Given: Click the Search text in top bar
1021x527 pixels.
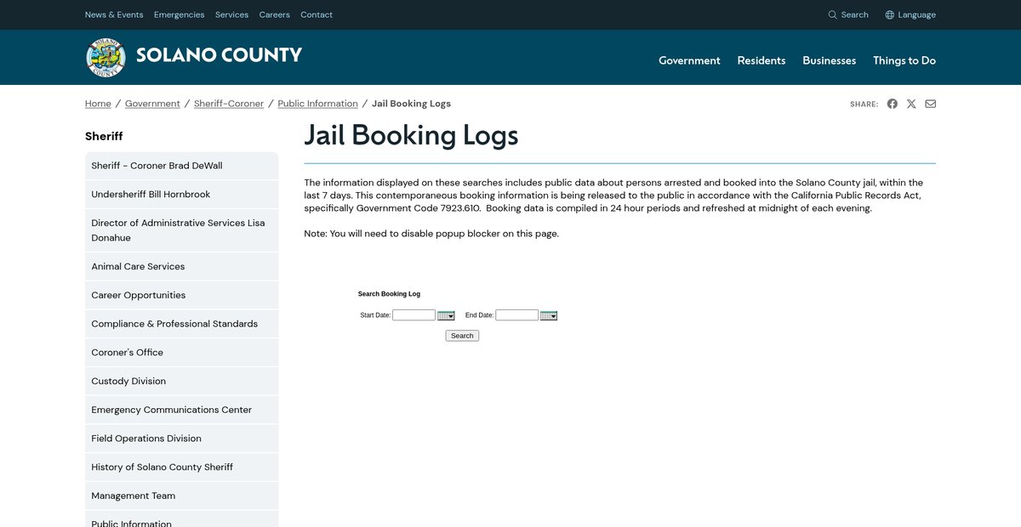Looking at the screenshot, I should [x=854, y=14].
